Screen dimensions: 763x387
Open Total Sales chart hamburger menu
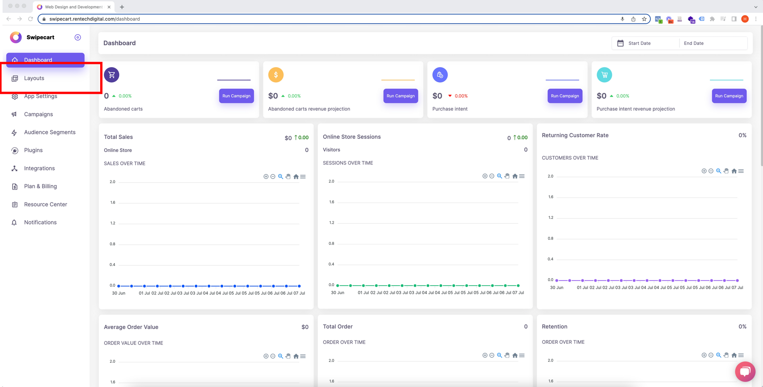coord(303,177)
